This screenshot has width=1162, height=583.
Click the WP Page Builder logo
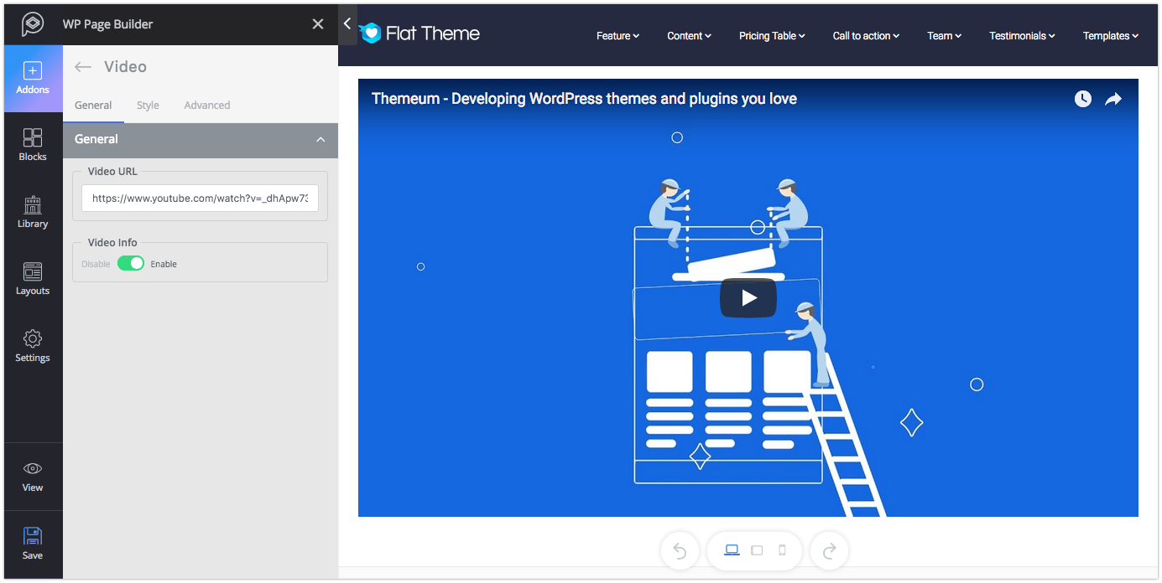pos(33,24)
